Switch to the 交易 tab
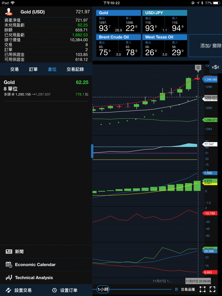Image resolution: width=222 pixels, height=296 pixels. pos(14,69)
